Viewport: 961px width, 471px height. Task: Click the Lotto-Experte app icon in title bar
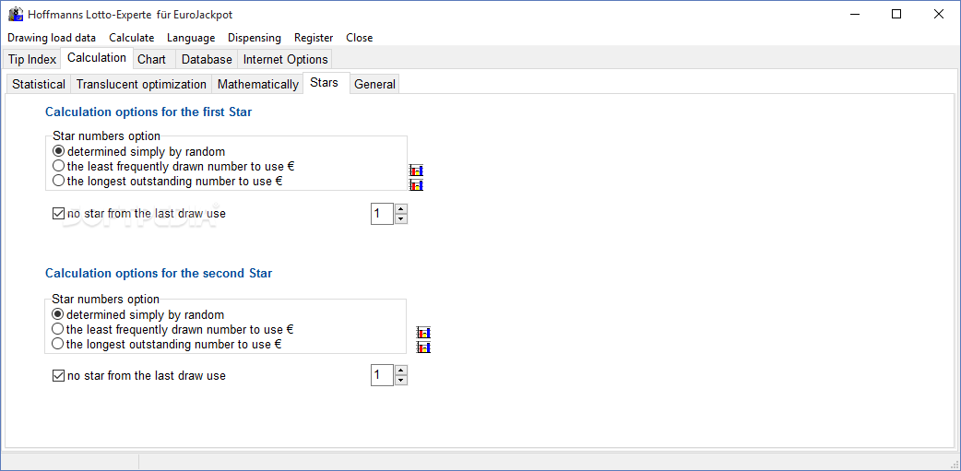(16, 14)
